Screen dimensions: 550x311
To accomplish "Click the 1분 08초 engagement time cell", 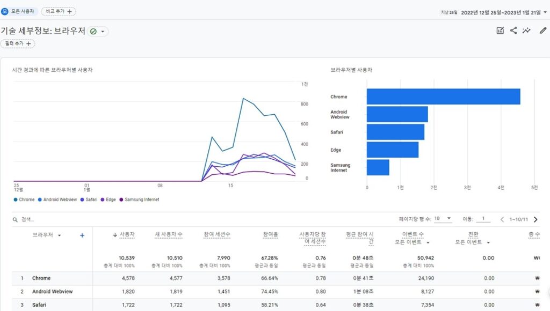I will point(364,291).
